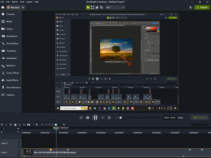The height and width of the screenshot is (158, 211).
Task: Expand the Record options arrow
Action: (x=23, y=7)
